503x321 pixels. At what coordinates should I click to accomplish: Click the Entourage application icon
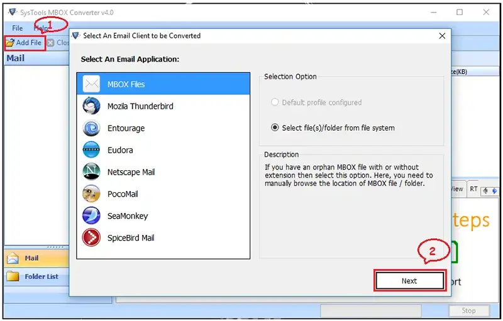(x=91, y=128)
